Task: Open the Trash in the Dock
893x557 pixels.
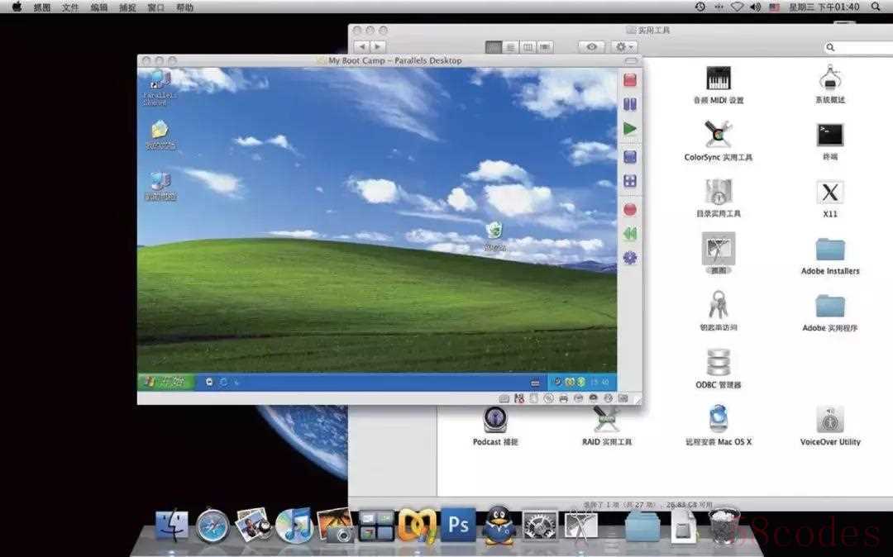Action: pos(724,525)
